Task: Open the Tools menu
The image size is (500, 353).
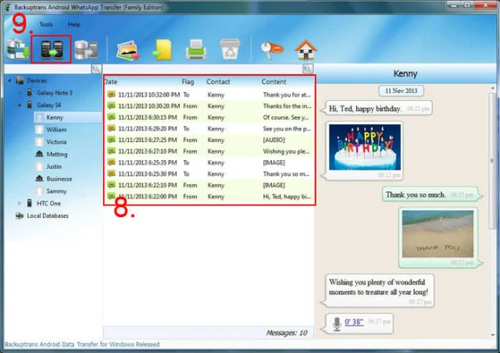Action: click(x=46, y=24)
